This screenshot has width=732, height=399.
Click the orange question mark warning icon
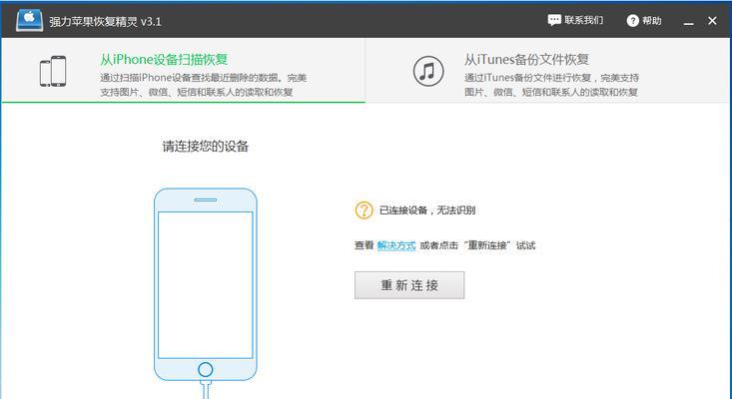365,210
